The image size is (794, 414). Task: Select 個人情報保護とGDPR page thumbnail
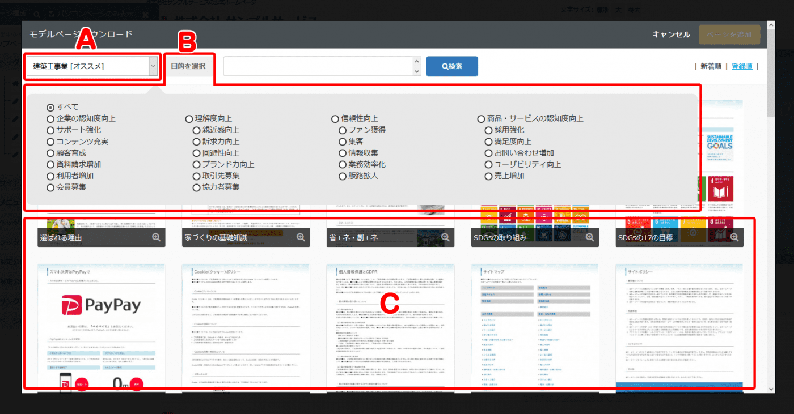[391, 328]
